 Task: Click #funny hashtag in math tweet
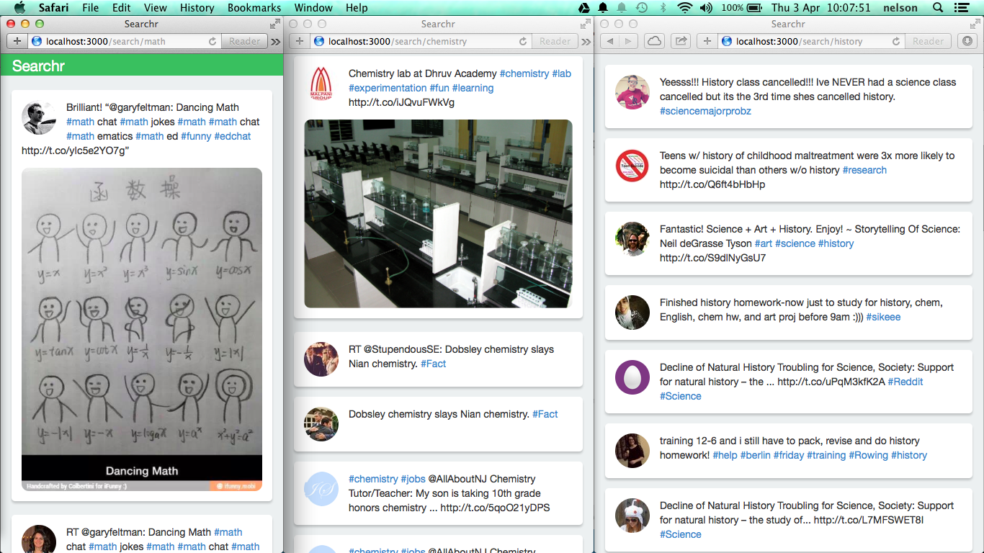tap(196, 136)
